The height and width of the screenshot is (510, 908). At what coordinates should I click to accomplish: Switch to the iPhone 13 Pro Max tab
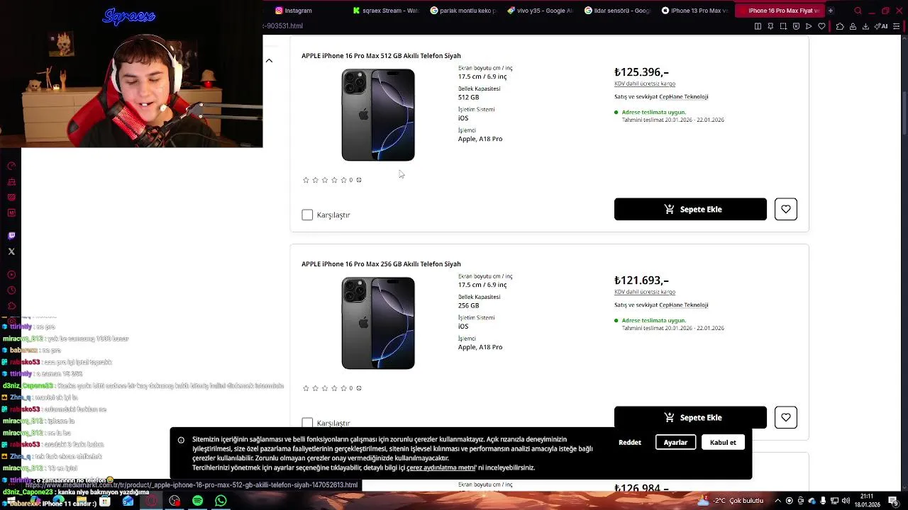(x=695, y=11)
